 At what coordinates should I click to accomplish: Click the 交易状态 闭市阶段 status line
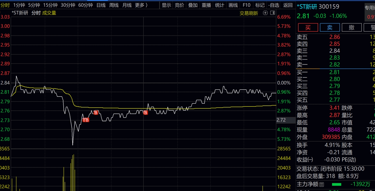click(x=330, y=169)
